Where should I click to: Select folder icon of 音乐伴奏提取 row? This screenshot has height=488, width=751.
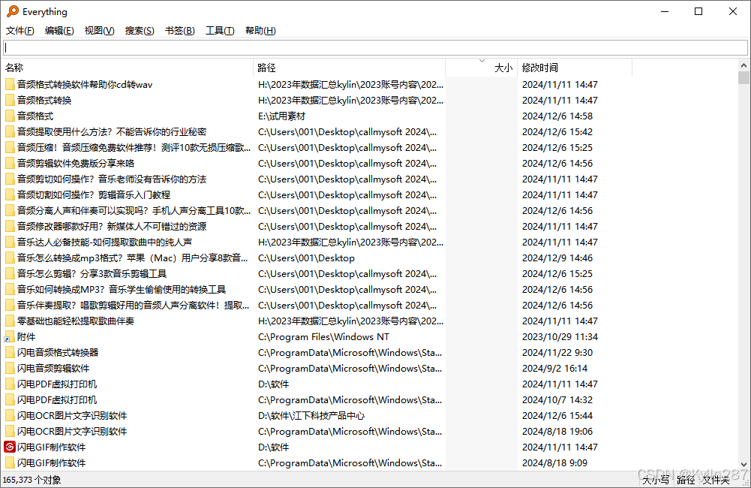point(10,306)
